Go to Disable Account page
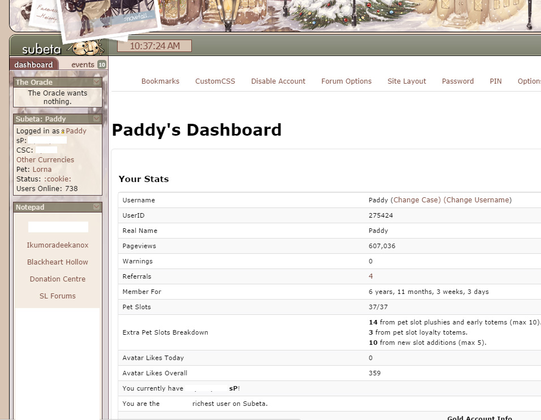 pyautogui.click(x=278, y=81)
